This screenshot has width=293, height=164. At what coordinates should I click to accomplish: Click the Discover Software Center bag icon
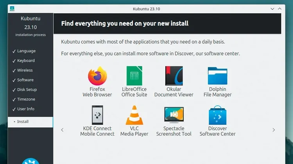[x=218, y=115]
